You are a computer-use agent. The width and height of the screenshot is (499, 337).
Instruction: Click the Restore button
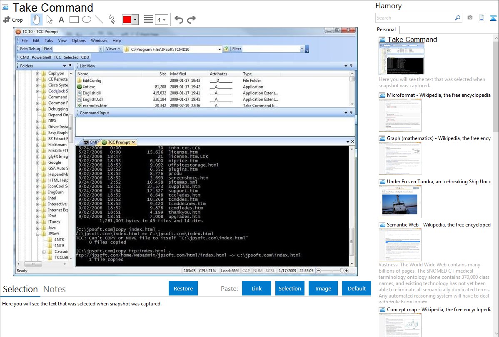pyautogui.click(x=183, y=288)
